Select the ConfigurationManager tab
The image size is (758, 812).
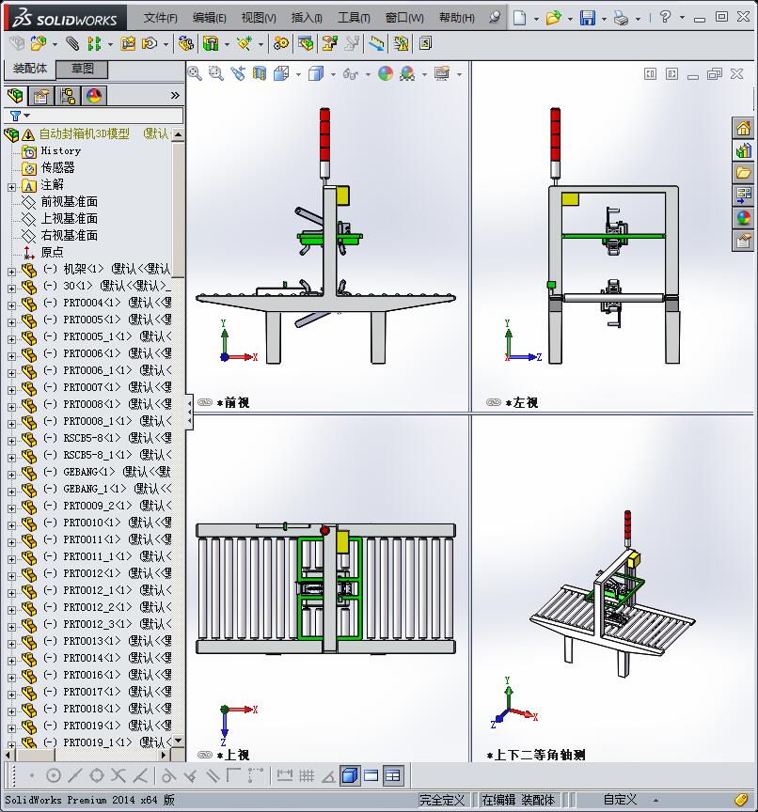[x=68, y=96]
